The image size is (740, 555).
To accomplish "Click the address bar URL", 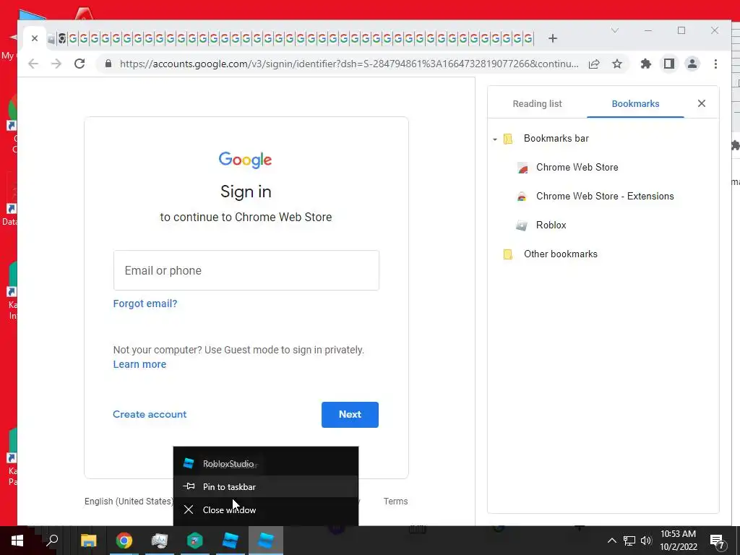I will pos(349,64).
